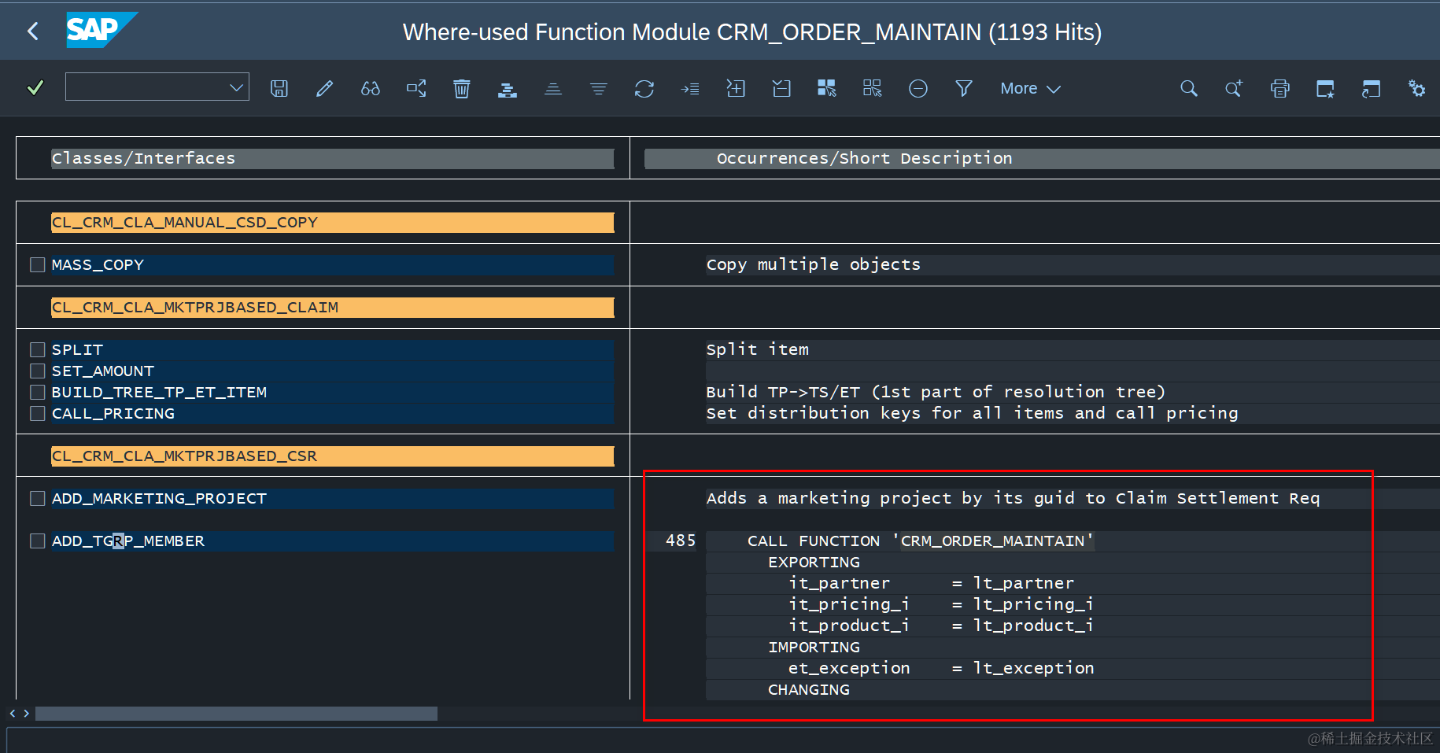This screenshot has width=1440, height=753.
Task: Click the MASS_COPY method name
Action: pyautogui.click(x=98, y=265)
